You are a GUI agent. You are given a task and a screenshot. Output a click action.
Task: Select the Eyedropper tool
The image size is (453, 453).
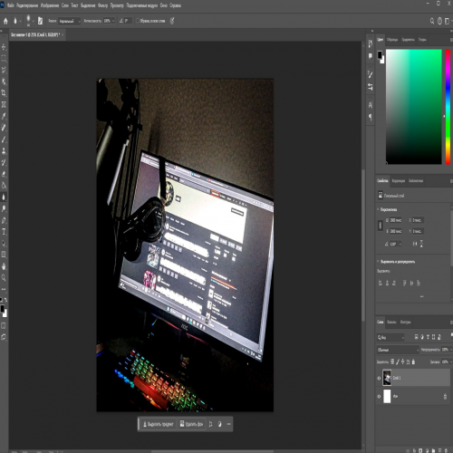pyautogui.click(x=4, y=116)
